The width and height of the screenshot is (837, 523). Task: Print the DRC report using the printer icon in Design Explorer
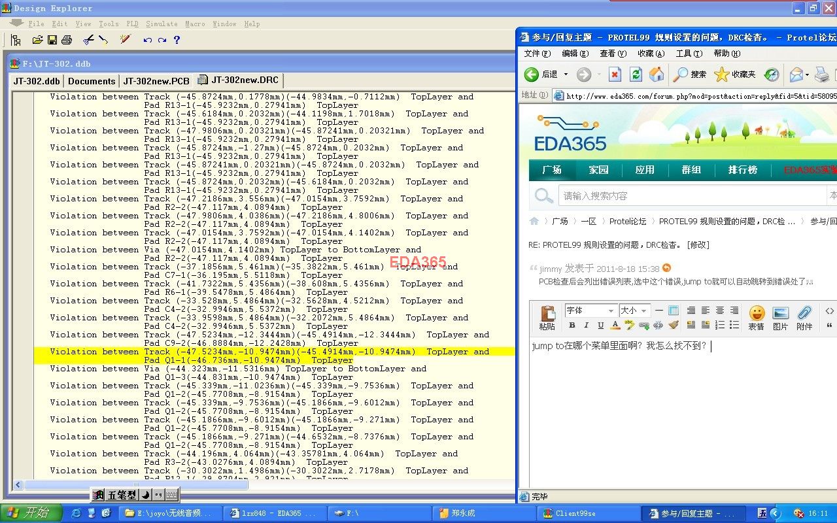(66, 40)
